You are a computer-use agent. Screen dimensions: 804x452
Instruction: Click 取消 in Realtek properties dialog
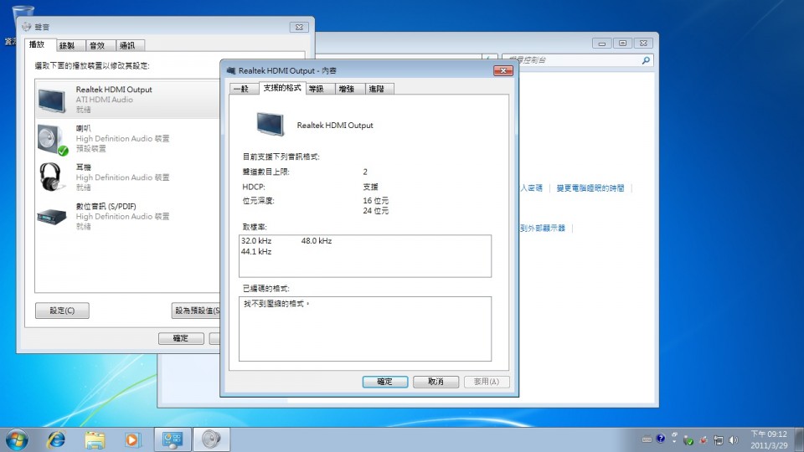pyautogui.click(x=435, y=382)
